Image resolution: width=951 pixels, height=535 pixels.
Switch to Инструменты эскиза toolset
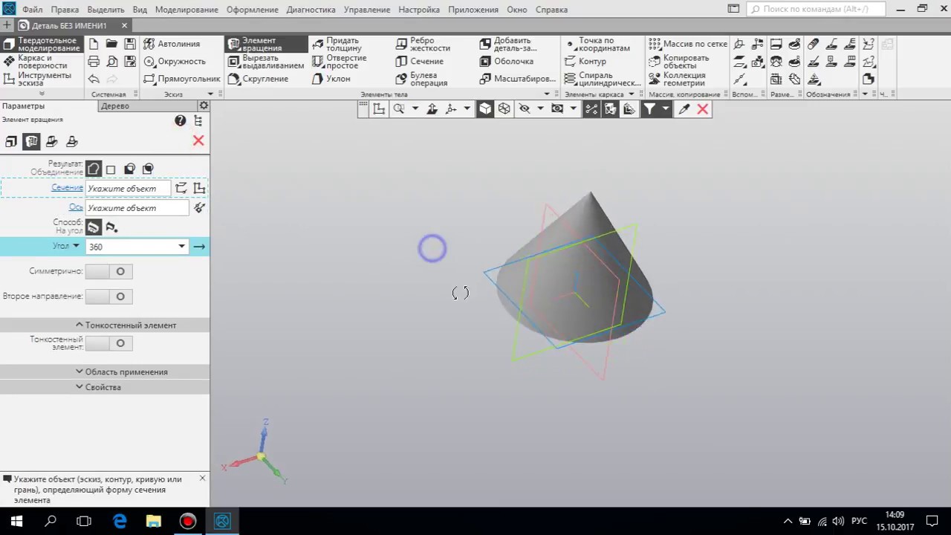coord(42,79)
